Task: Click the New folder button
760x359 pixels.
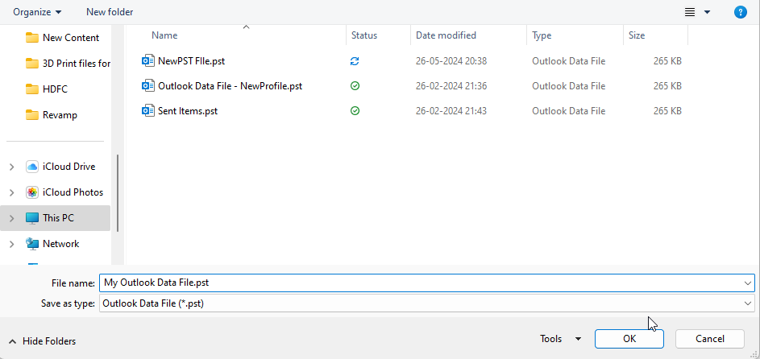Action: click(x=110, y=12)
